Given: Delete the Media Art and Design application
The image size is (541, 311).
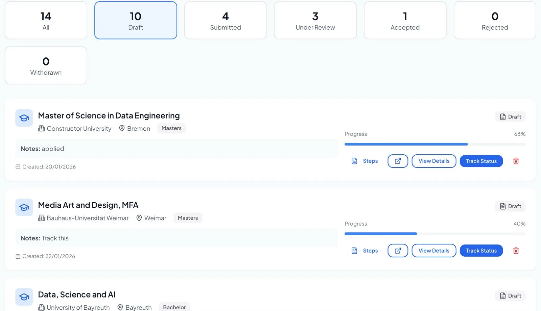Looking at the screenshot, I should coord(516,251).
